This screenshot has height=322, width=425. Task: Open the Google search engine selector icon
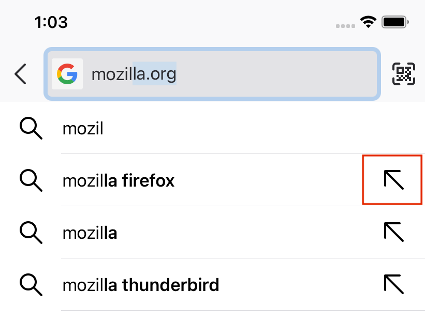67,74
